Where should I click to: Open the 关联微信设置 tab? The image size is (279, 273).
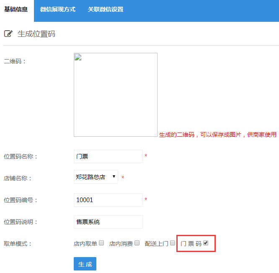click(105, 9)
